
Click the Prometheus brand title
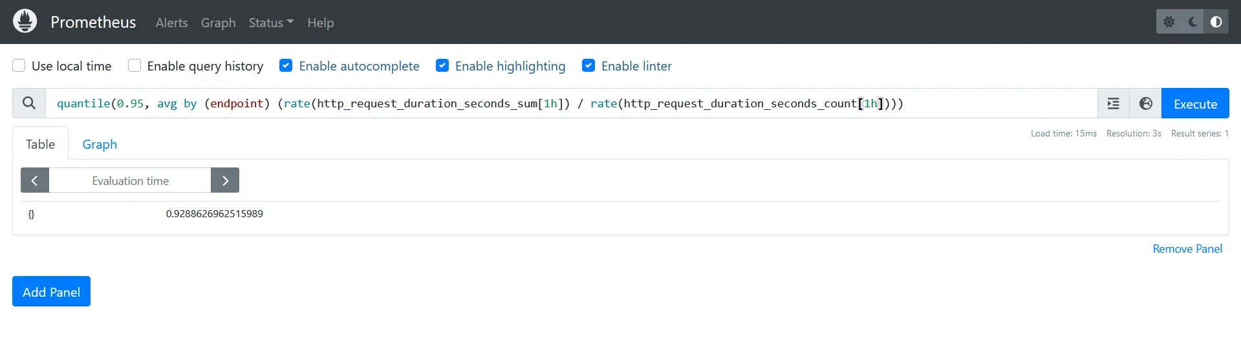pos(93,22)
